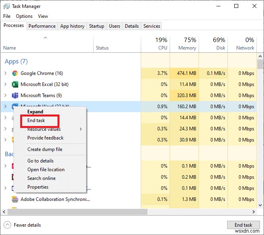This screenshot has width=264, height=235.
Task: Switch to the Startup tab
Action: pos(97,26)
